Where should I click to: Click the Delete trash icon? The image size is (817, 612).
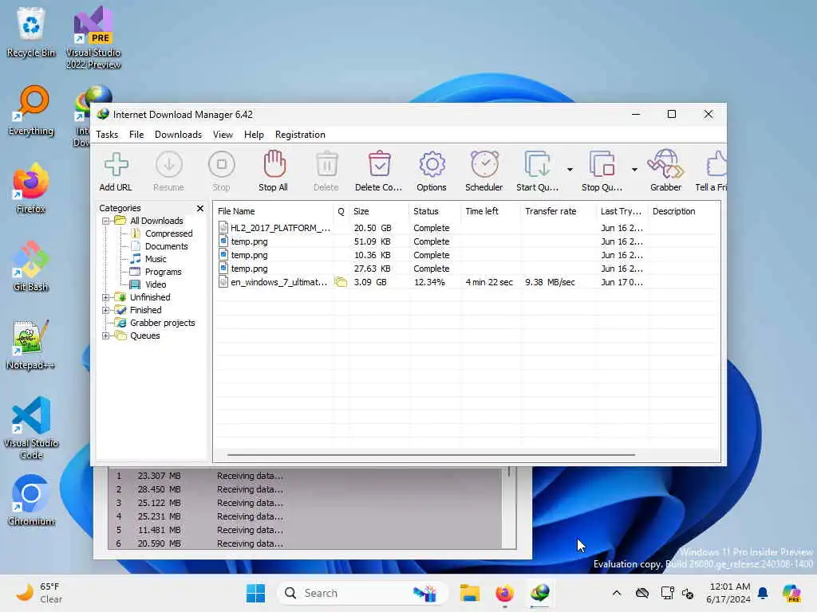326,171
